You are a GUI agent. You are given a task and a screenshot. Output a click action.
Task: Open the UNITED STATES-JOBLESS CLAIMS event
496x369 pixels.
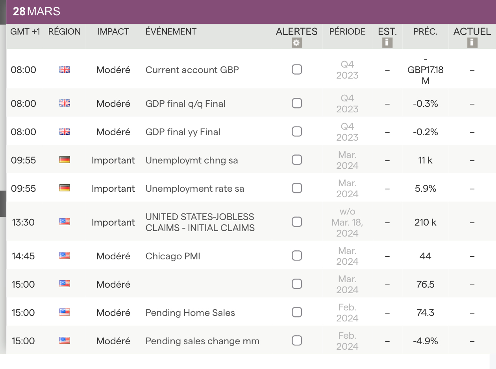(200, 222)
